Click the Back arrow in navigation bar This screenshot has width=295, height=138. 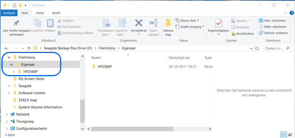pyautogui.click(x=6, y=48)
